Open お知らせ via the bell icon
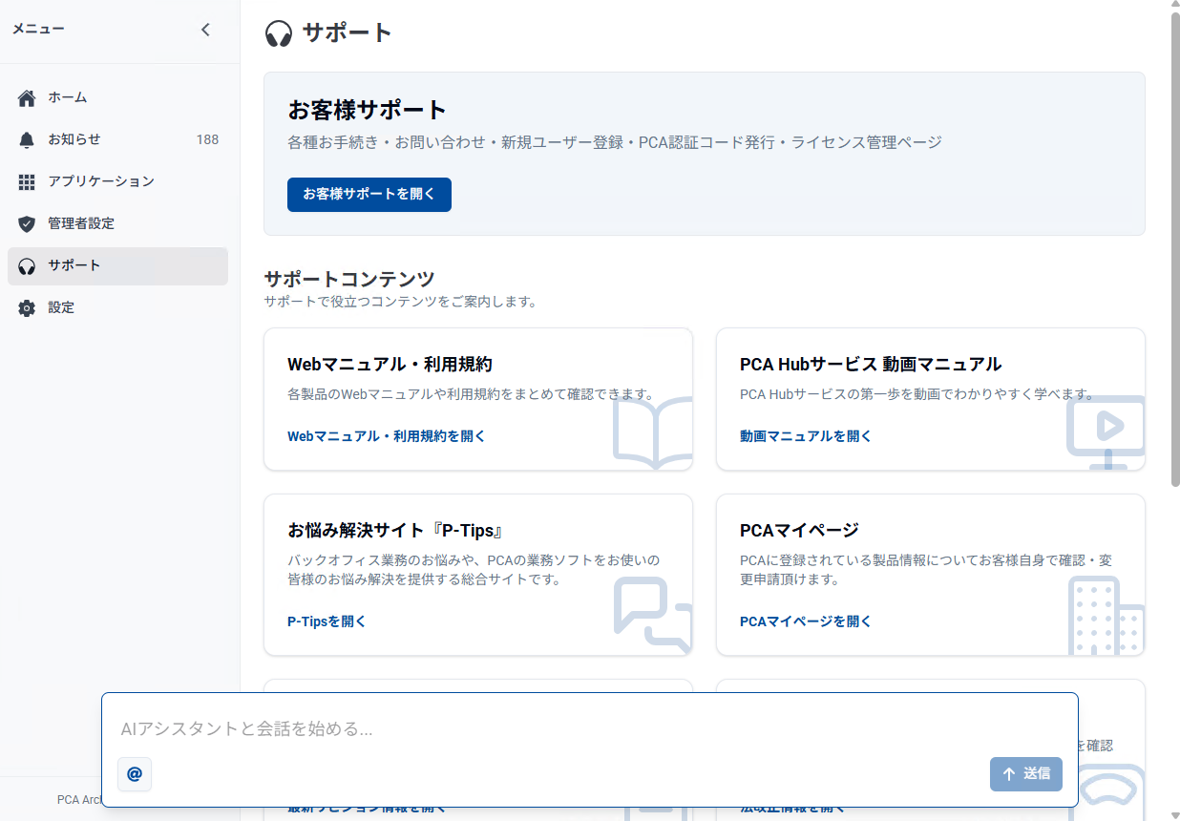This screenshot has height=821, width=1180. pyautogui.click(x=27, y=139)
